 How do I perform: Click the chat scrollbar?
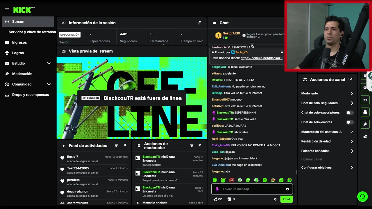coord(296,172)
